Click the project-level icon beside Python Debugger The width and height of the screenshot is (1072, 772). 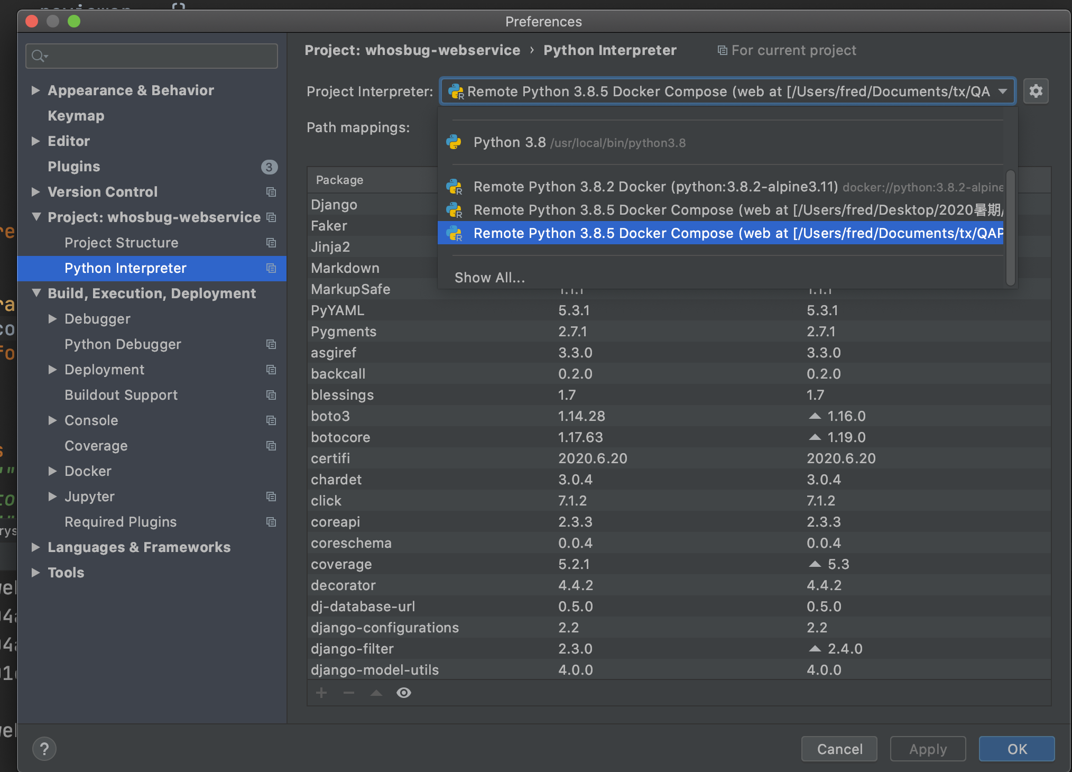pos(271,344)
